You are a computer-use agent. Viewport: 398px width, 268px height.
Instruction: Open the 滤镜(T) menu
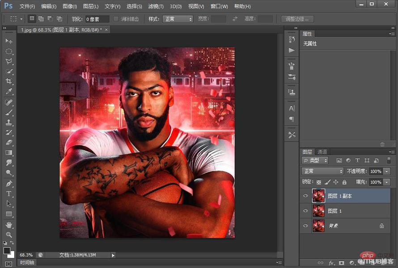pos(156,6)
